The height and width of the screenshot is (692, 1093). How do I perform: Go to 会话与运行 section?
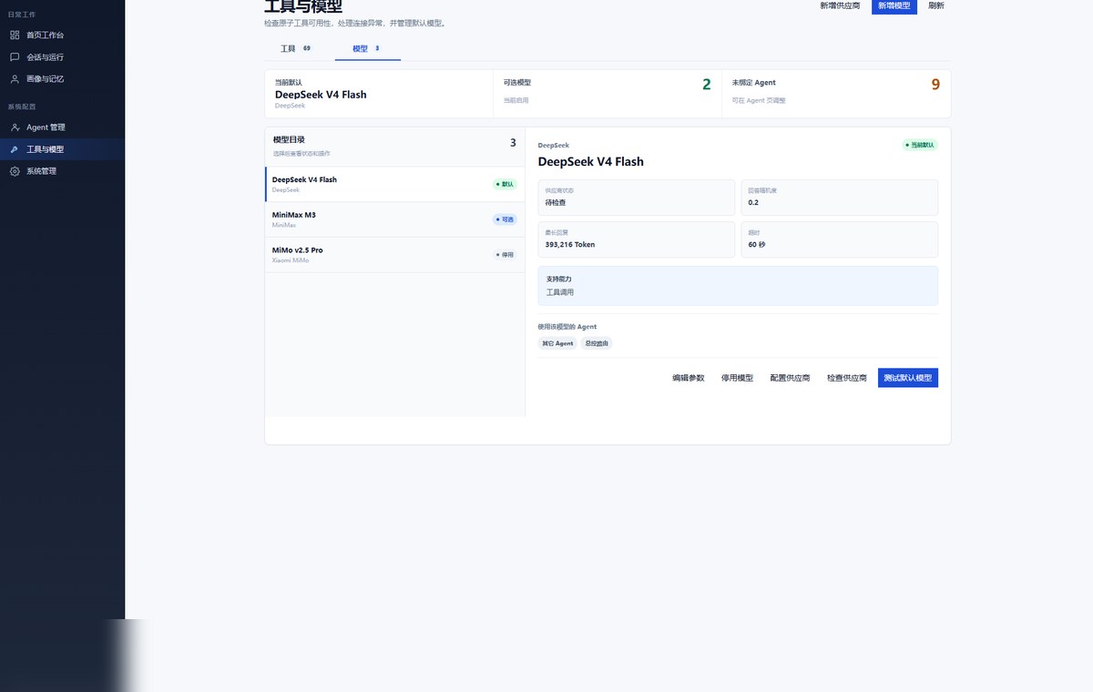point(62,56)
